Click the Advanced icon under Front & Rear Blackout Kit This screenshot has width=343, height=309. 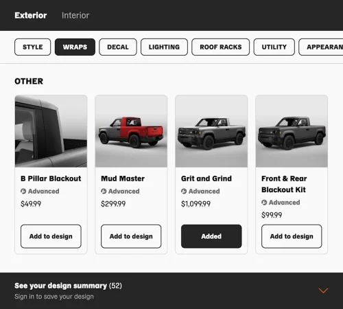pos(264,203)
